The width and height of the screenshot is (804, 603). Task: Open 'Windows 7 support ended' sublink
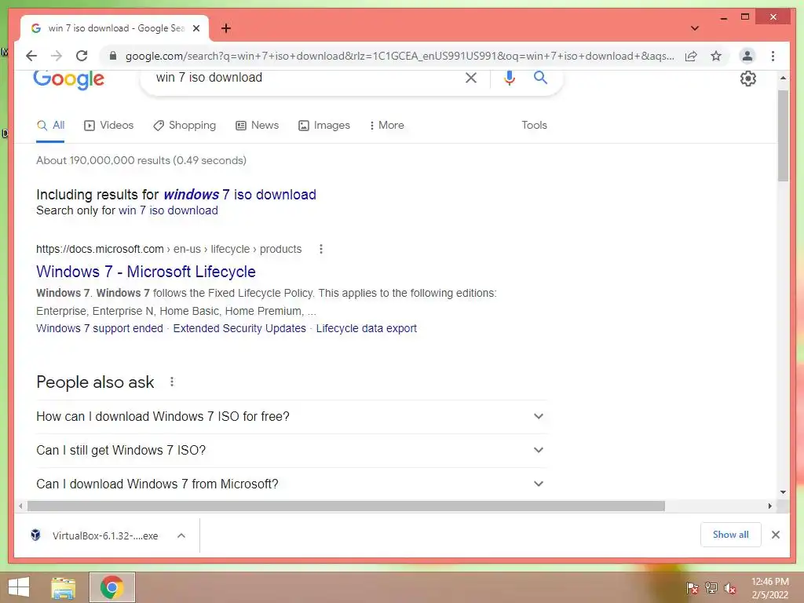click(100, 328)
